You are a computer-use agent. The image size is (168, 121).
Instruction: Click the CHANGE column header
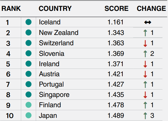click(151, 8)
